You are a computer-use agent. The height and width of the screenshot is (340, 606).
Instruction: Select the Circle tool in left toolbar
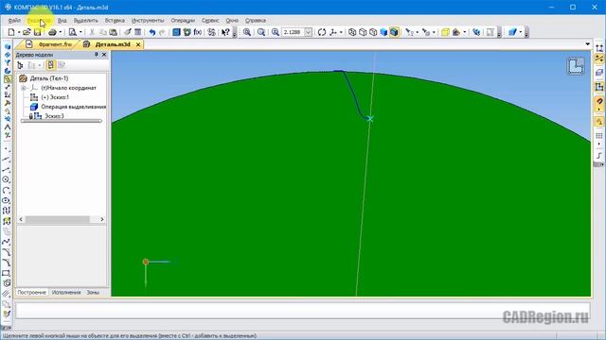tap(7, 179)
